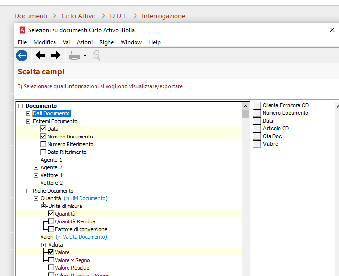Go to next step with black right arrow
This screenshot has width=339, height=276.
(x=55, y=55)
